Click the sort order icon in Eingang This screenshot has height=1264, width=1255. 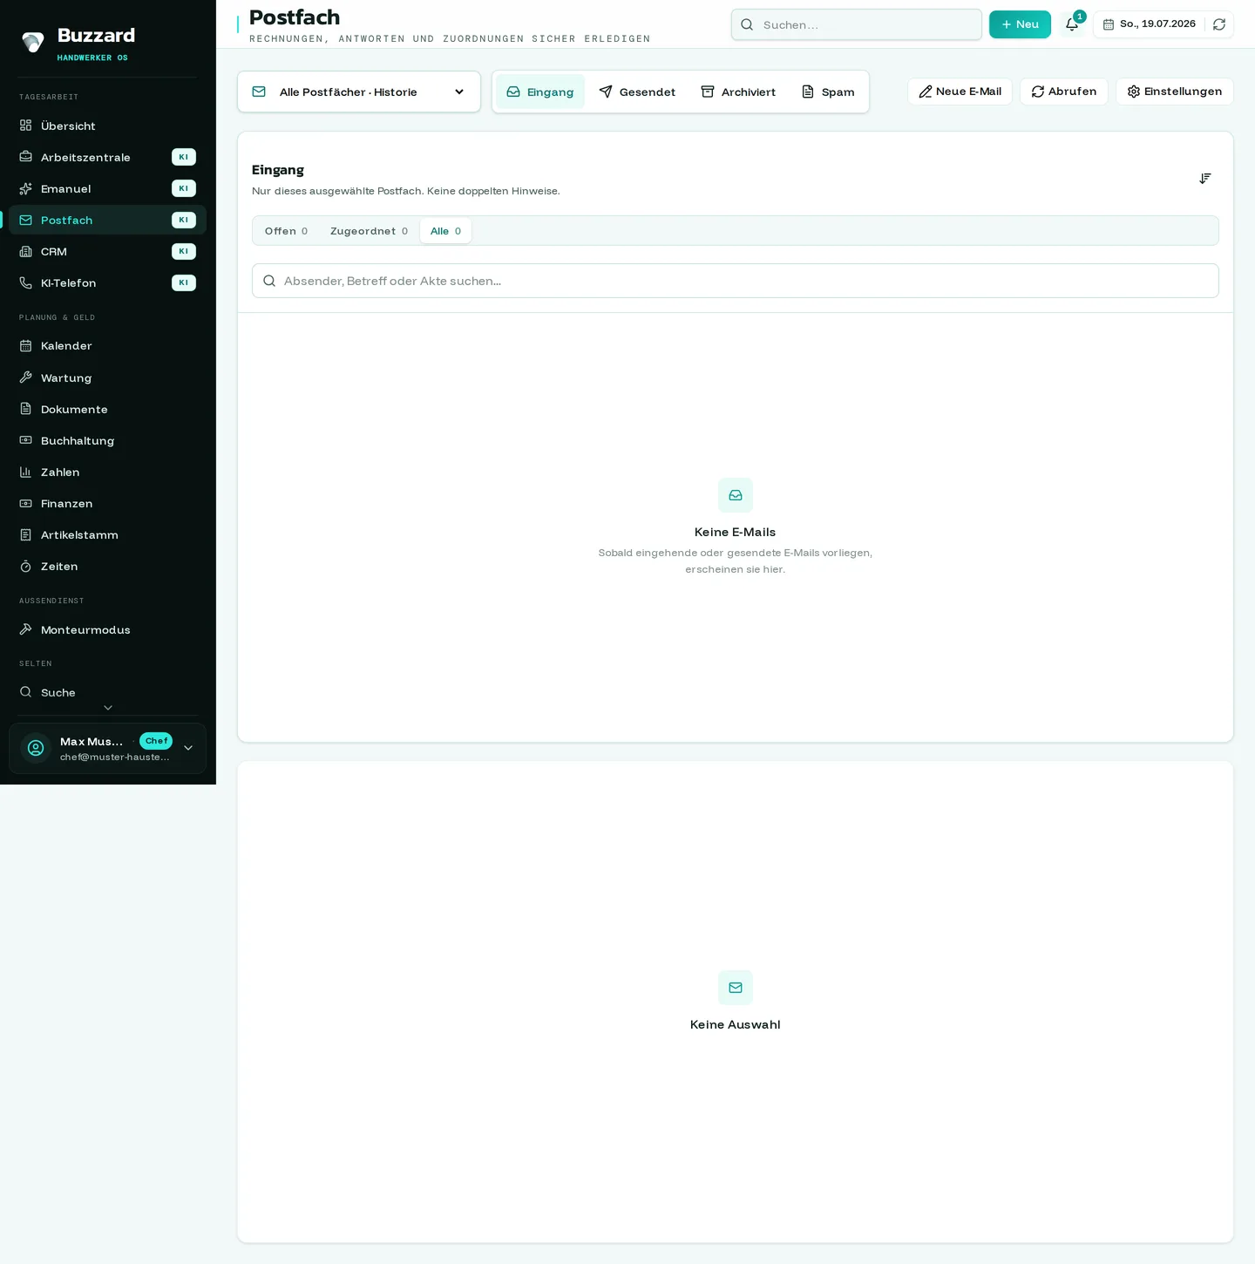coord(1205,178)
